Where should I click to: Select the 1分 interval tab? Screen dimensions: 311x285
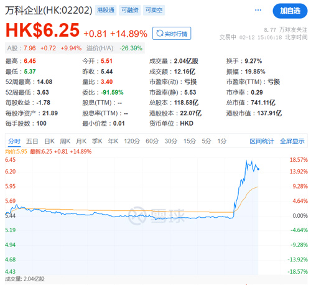(222, 141)
